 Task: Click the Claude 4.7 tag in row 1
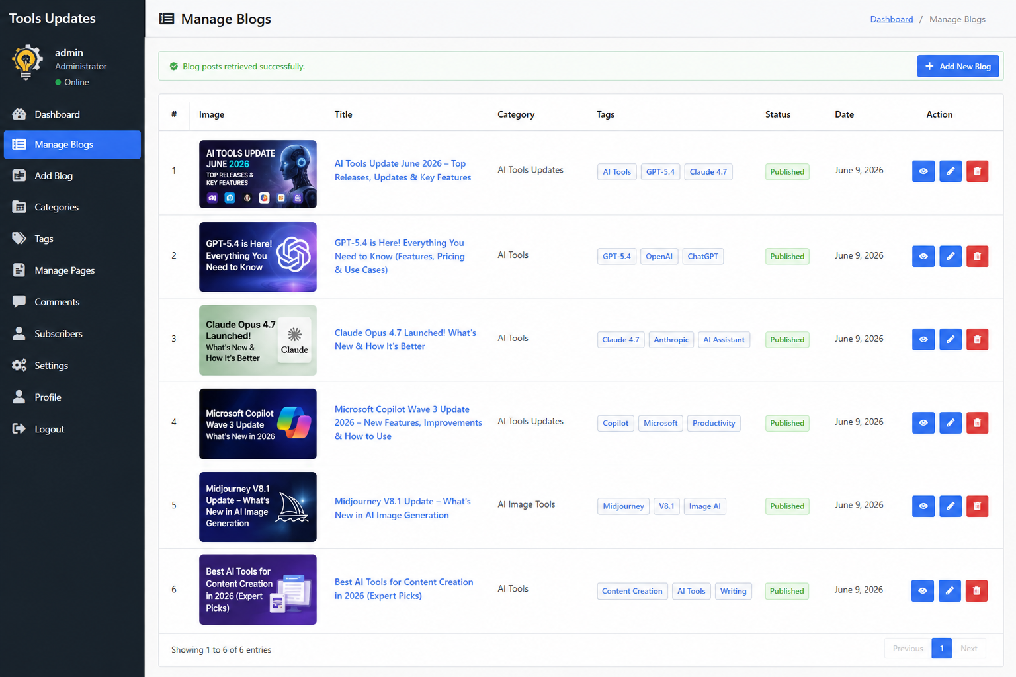(708, 172)
